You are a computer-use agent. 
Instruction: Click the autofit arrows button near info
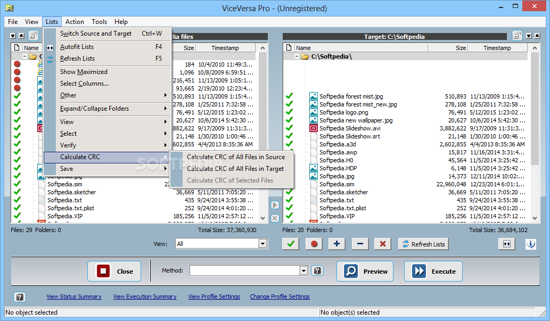[506, 244]
